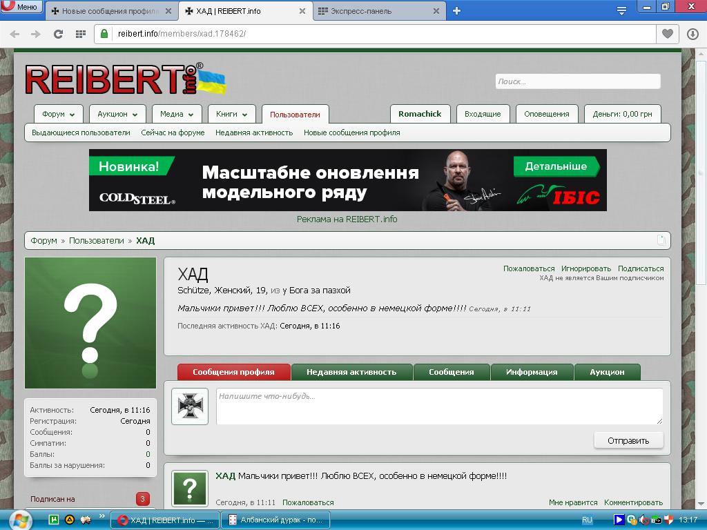The image size is (707, 530).
Task: Reload the page with the refresh icon
Action: (x=58, y=34)
